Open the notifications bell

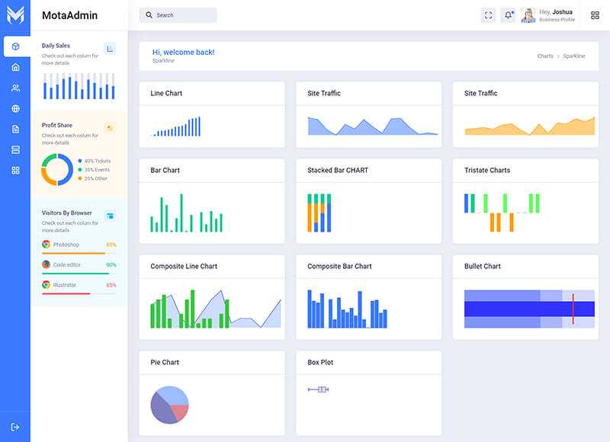point(509,15)
